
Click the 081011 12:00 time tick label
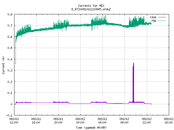pyautogui.click(x=14, y=121)
